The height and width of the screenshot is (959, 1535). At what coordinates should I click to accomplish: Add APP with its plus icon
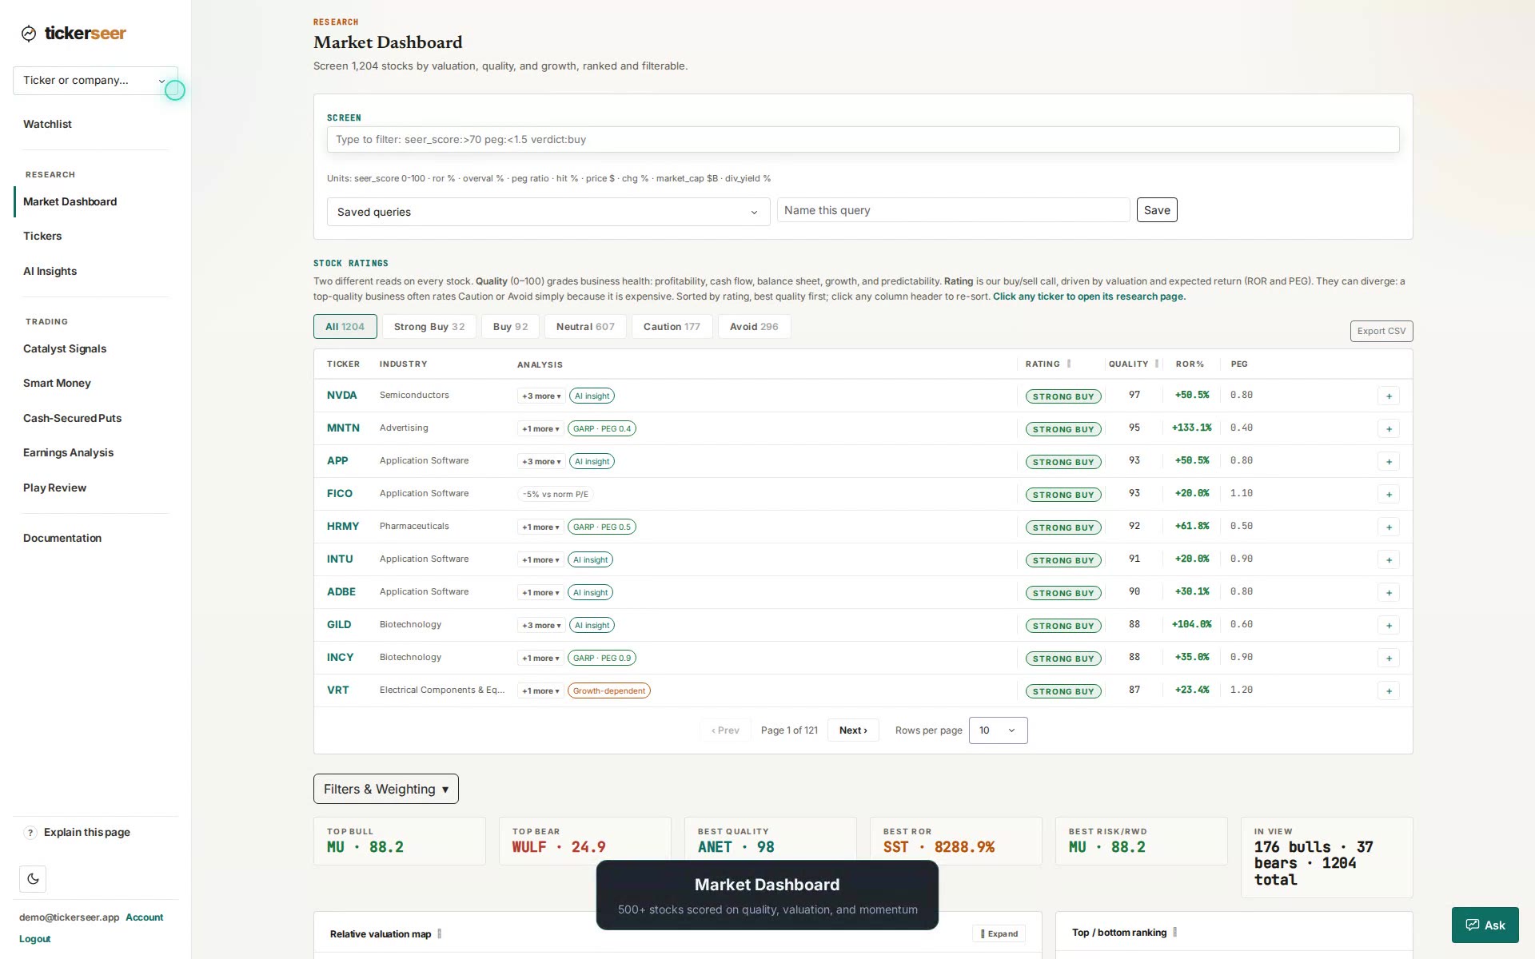pyautogui.click(x=1389, y=462)
